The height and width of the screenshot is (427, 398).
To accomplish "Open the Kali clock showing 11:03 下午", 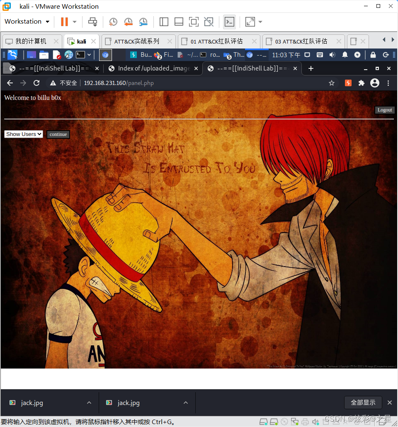I will click(286, 55).
